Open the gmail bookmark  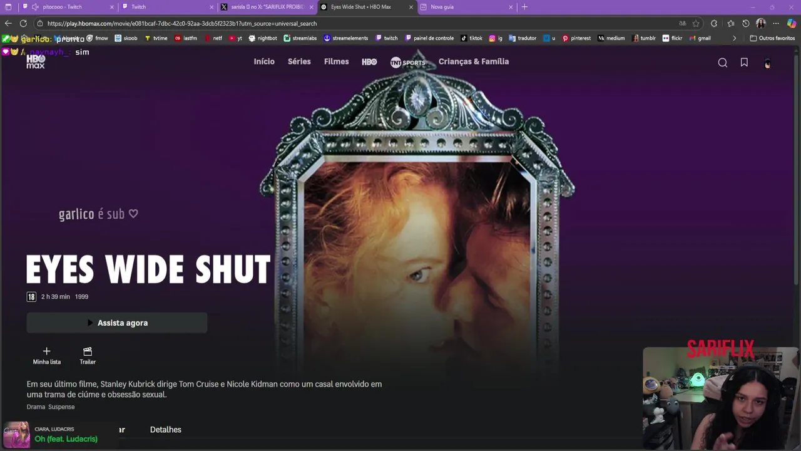[x=700, y=38]
